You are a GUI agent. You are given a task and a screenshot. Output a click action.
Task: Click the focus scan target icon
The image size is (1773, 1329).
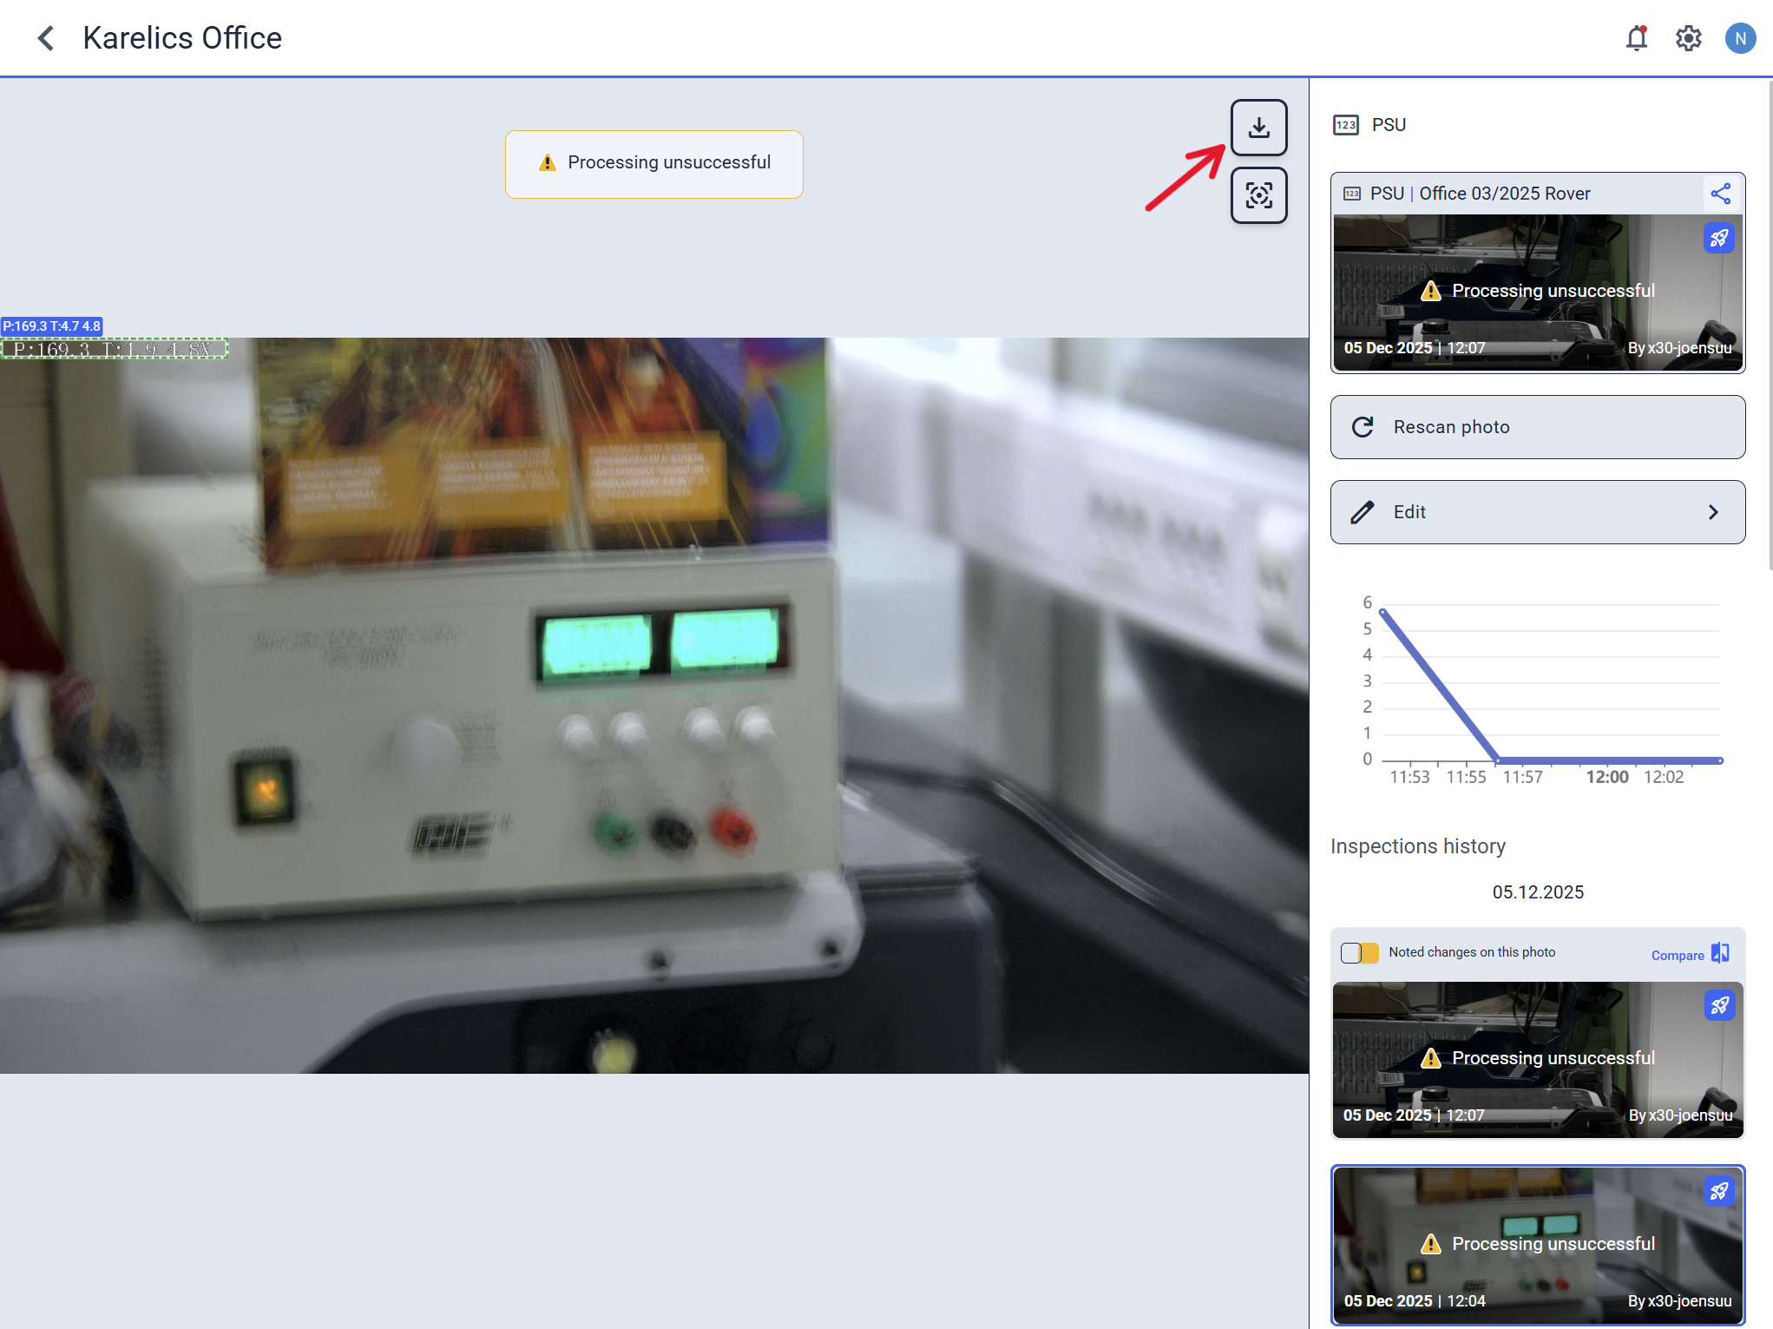(1258, 195)
